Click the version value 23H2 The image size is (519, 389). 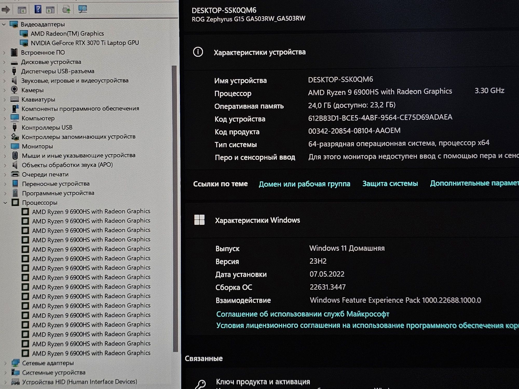(318, 261)
